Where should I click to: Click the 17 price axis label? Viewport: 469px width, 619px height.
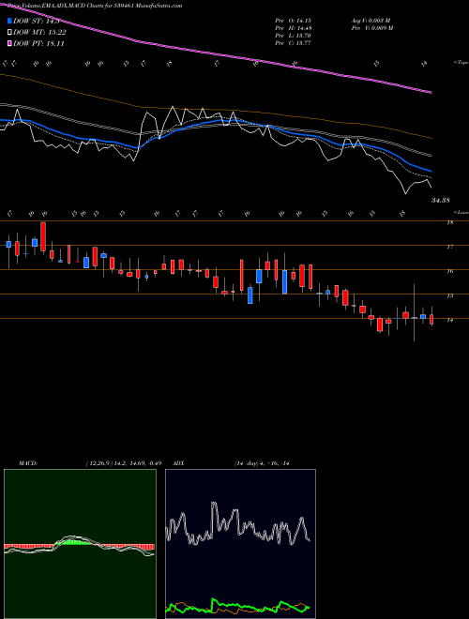tap(449, 247)
